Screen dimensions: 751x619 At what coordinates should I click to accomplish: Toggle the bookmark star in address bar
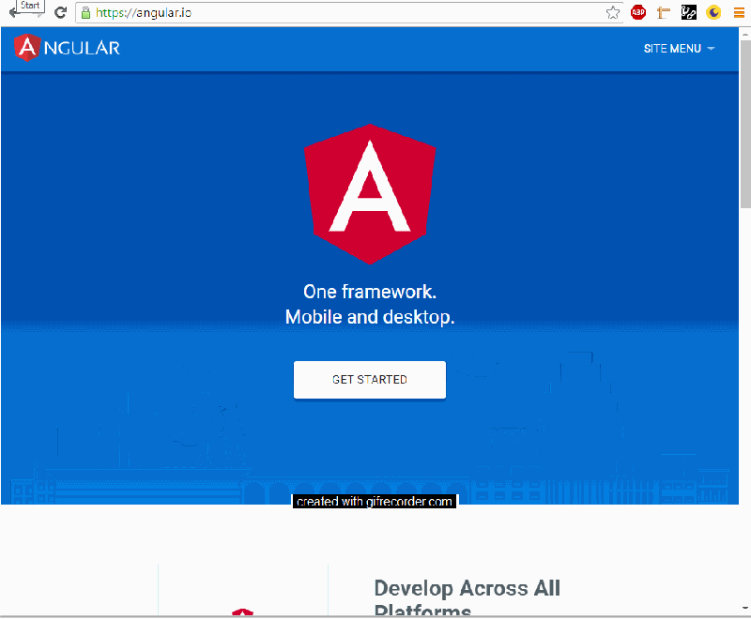[x=612, y=12]
